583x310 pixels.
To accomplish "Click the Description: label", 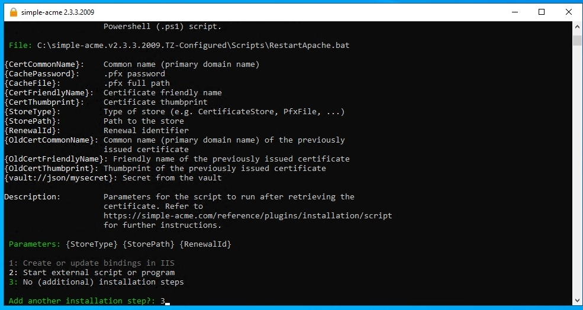I will coord(33,197).
